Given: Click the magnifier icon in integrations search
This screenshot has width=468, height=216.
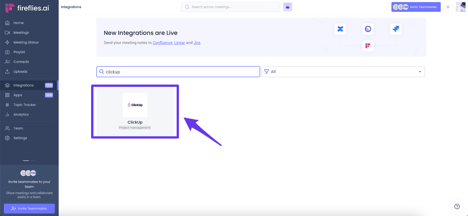Looking at the screenshot, I should [101, 72].
